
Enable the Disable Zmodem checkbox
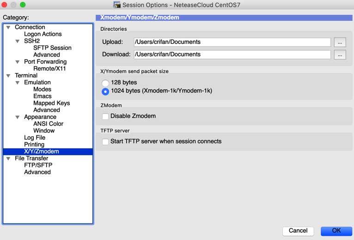[x=105, y=117]
